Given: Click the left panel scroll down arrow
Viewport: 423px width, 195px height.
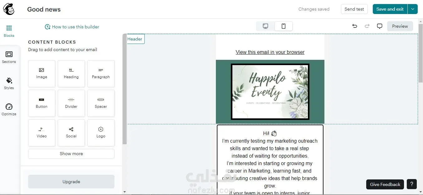Looking at the screenshot, I should 124,192.
